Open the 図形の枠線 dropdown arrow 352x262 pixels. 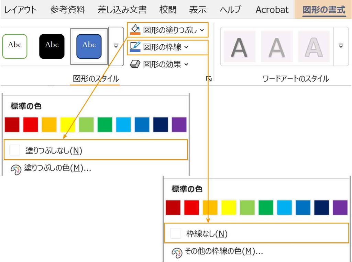point(186,47)
